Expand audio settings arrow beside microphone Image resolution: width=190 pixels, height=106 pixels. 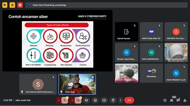point(59,100)
